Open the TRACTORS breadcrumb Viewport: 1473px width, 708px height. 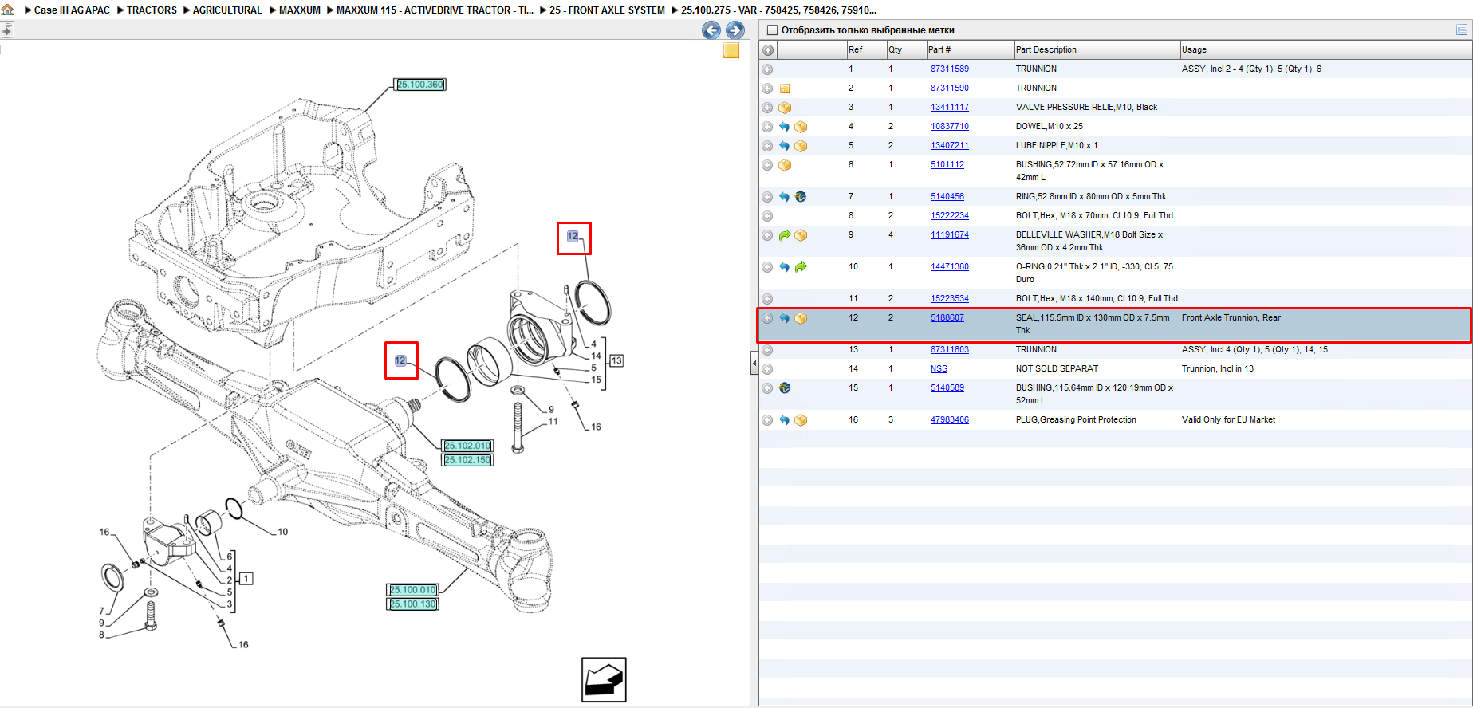click(x=152, y=10)
